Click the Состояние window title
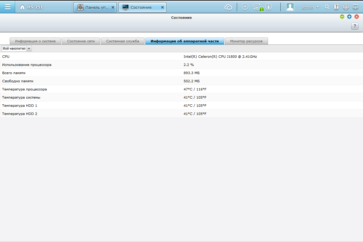This screenshot has height=242, width=363. [x=181, y=18]
